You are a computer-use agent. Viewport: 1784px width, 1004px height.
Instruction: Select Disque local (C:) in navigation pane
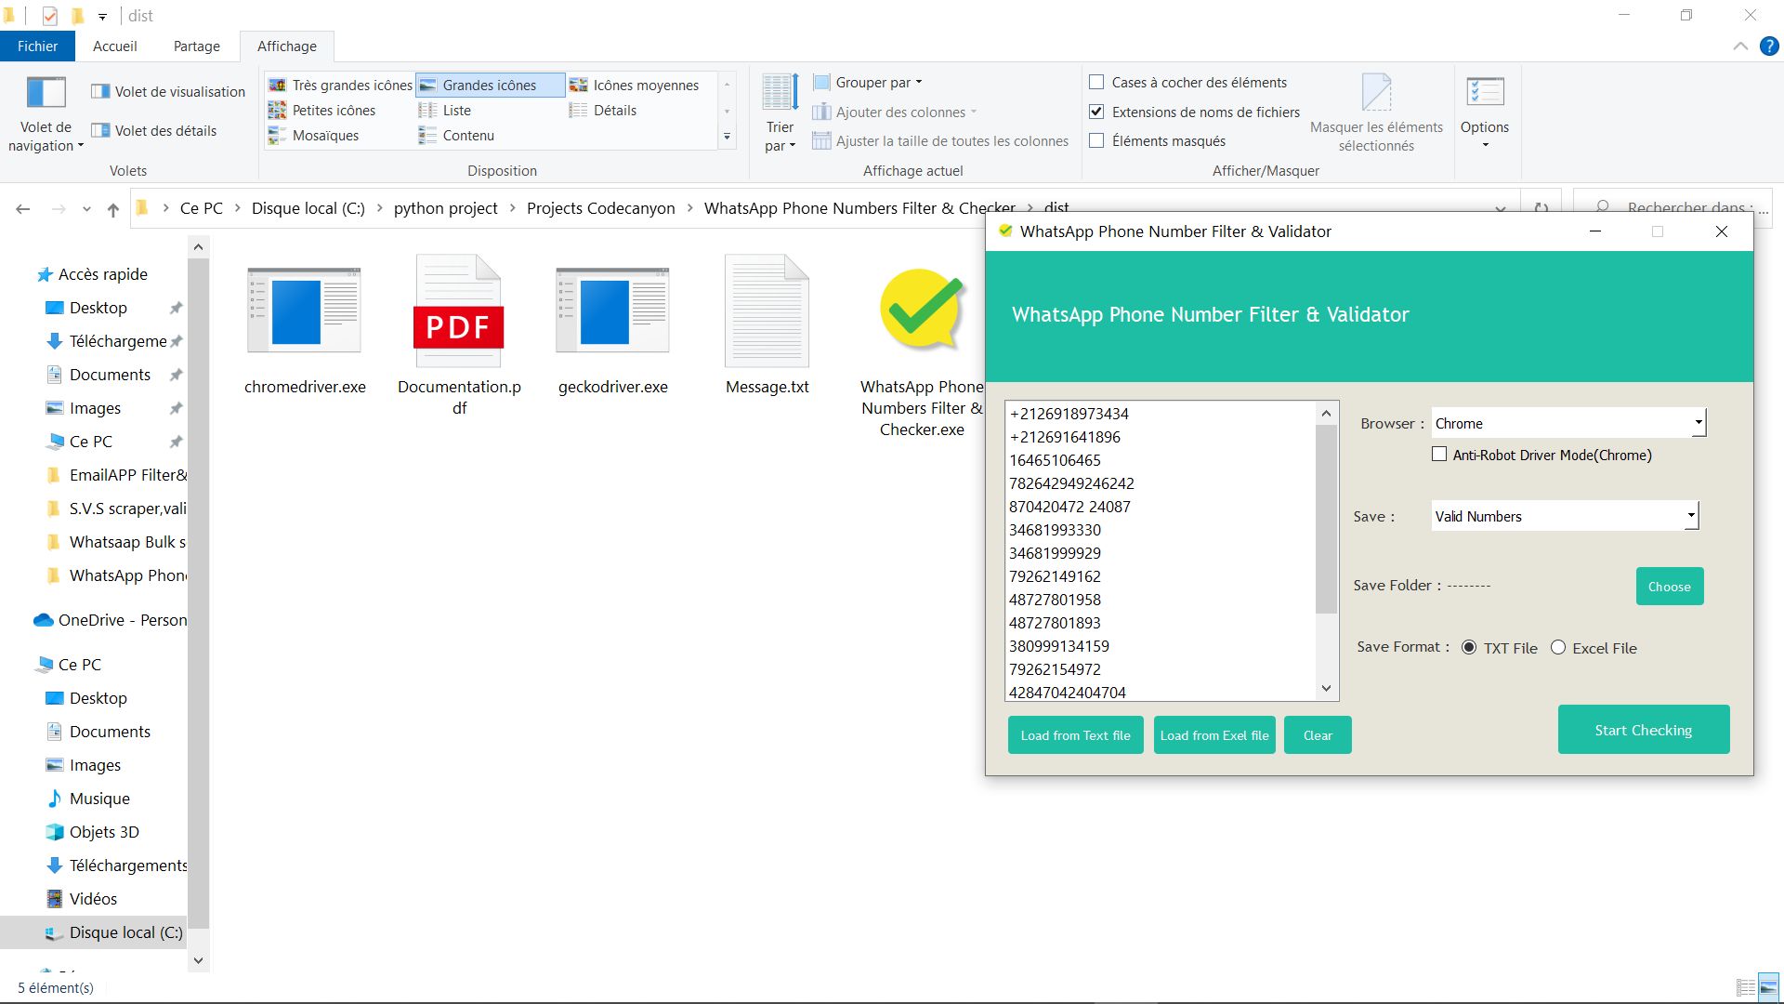[93, 932]
